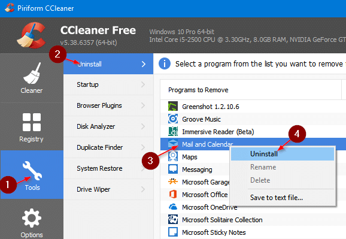Open the System Restore tab
The image size is (346, 239).
coord(108,168)
